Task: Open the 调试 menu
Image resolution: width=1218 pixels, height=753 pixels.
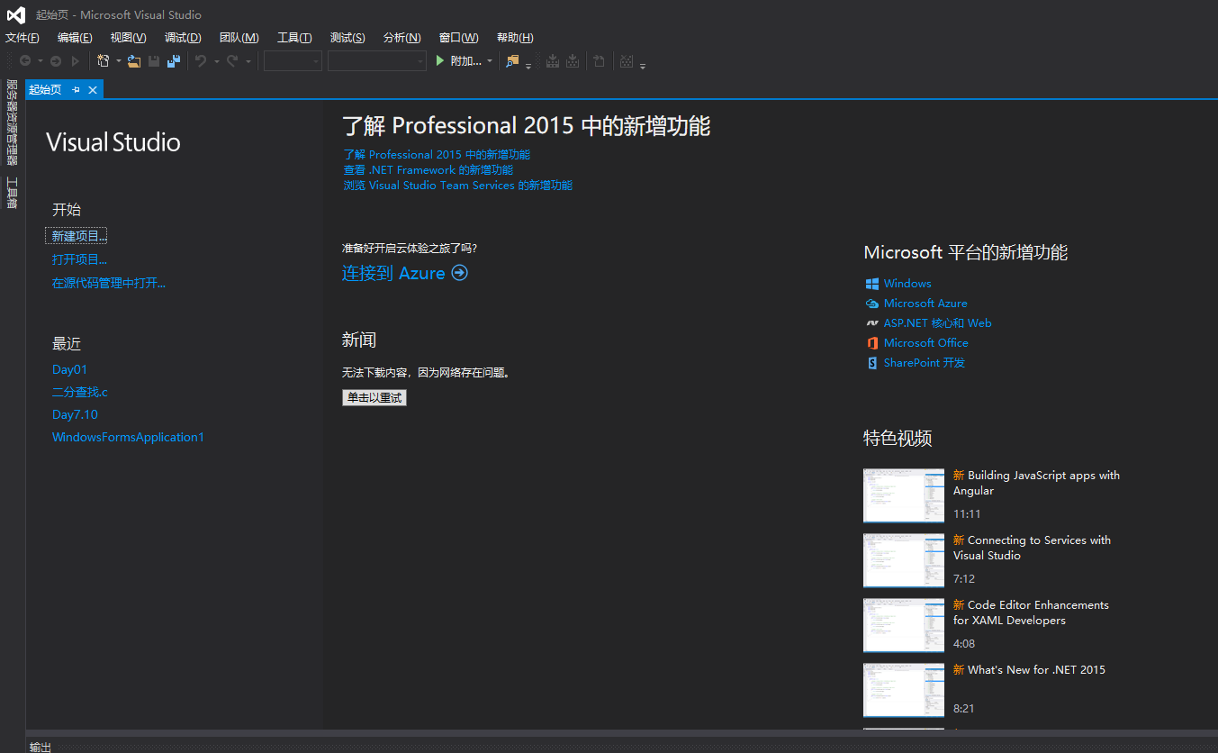Action: [x=183, y=37]
